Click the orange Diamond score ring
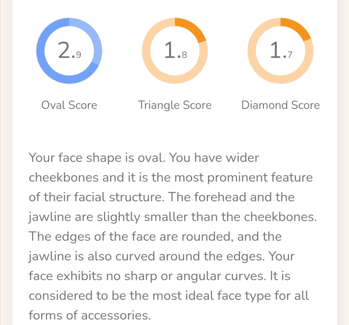The height and width of the screenshot is (325, 349). click(x=280, y=51)
